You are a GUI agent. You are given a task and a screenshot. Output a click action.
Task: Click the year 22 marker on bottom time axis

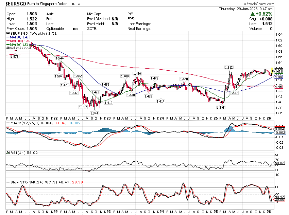[x=55, y=211]
